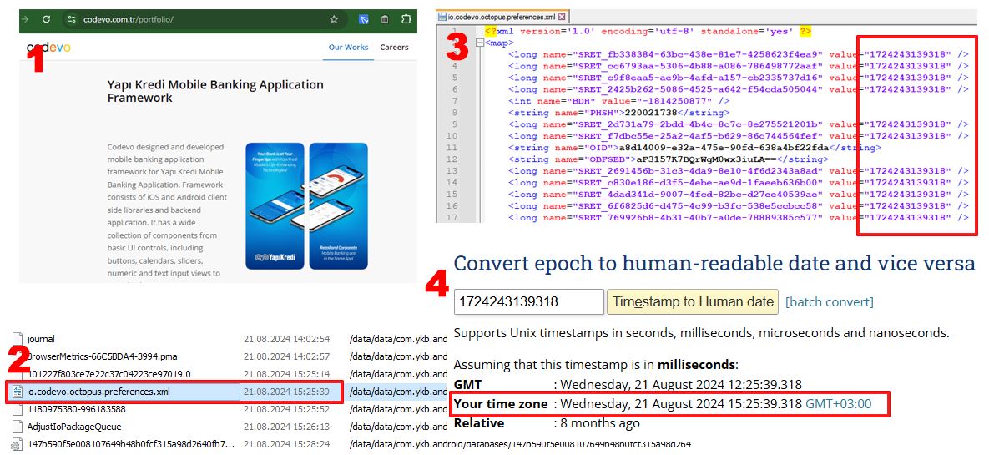Click the epoch timestamp input field
989x455 pixels.
coord(528,301)
